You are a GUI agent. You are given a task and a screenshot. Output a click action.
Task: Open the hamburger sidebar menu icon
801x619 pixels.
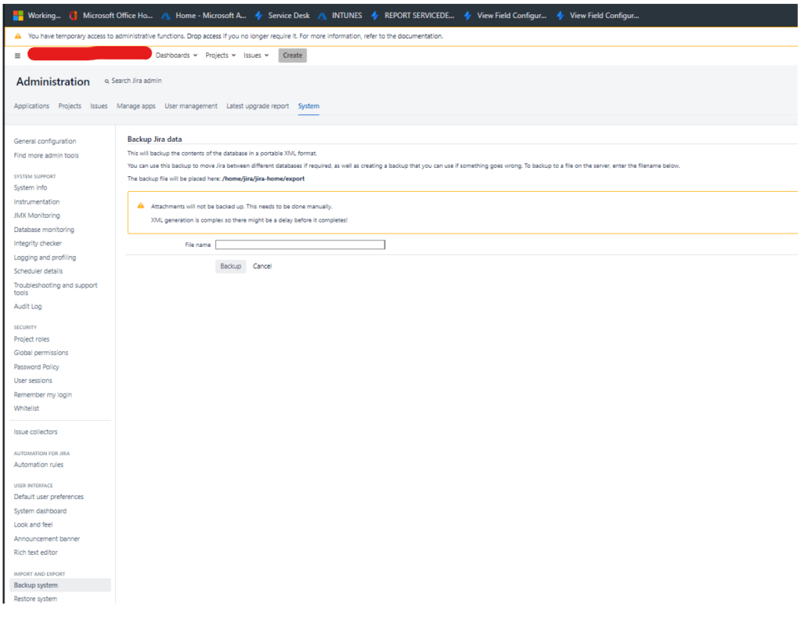pos(18,56)
